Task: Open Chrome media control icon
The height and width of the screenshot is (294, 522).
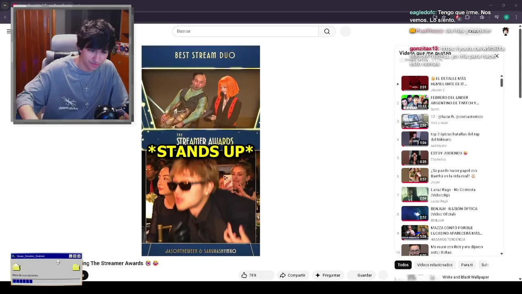Action: [496, 17]
